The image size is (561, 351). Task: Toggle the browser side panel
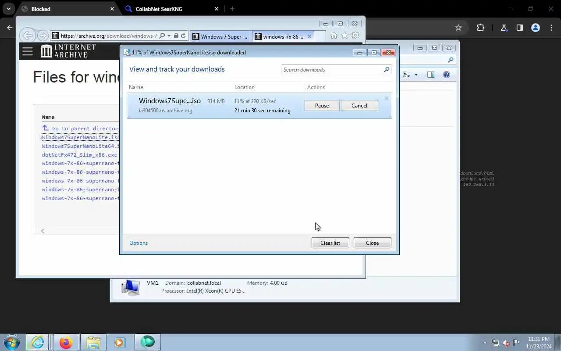[x=519, y=28]
